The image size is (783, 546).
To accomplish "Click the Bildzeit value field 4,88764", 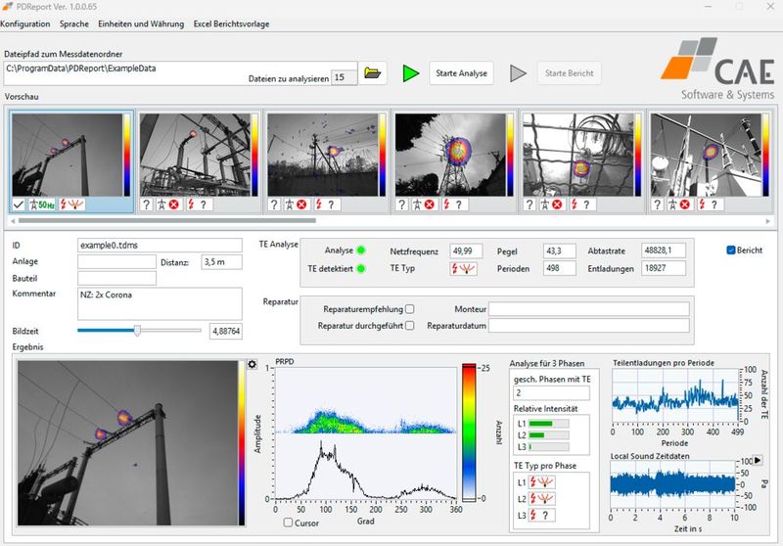I will point(226,331).
